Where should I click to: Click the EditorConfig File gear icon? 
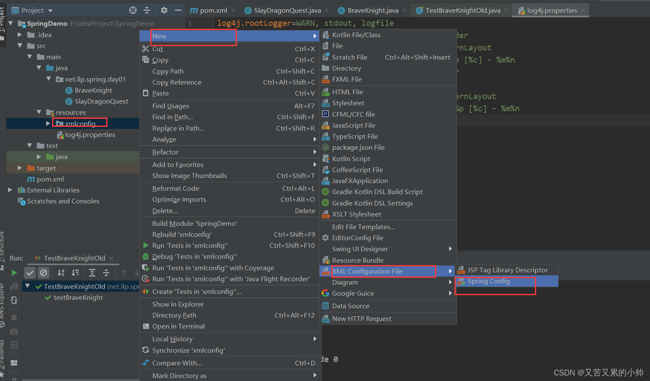click(x=325, y=238)
